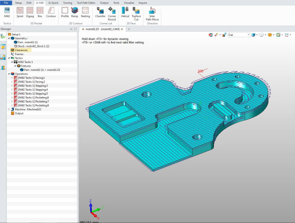The width and height of the screenshot is (295, 223).
Task: Select the Contour pocket tool
Action: click(51, 12)
